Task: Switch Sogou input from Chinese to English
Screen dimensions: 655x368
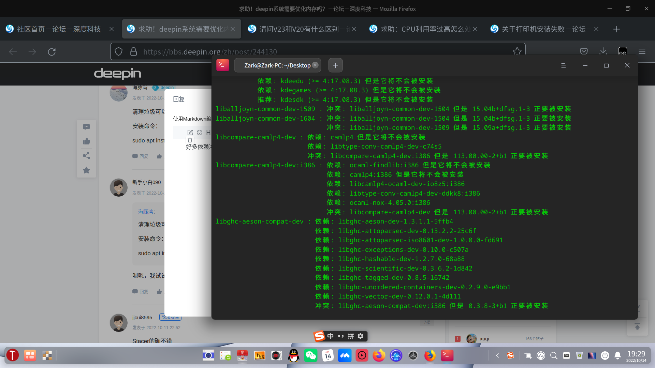Action: pos(330,336)
